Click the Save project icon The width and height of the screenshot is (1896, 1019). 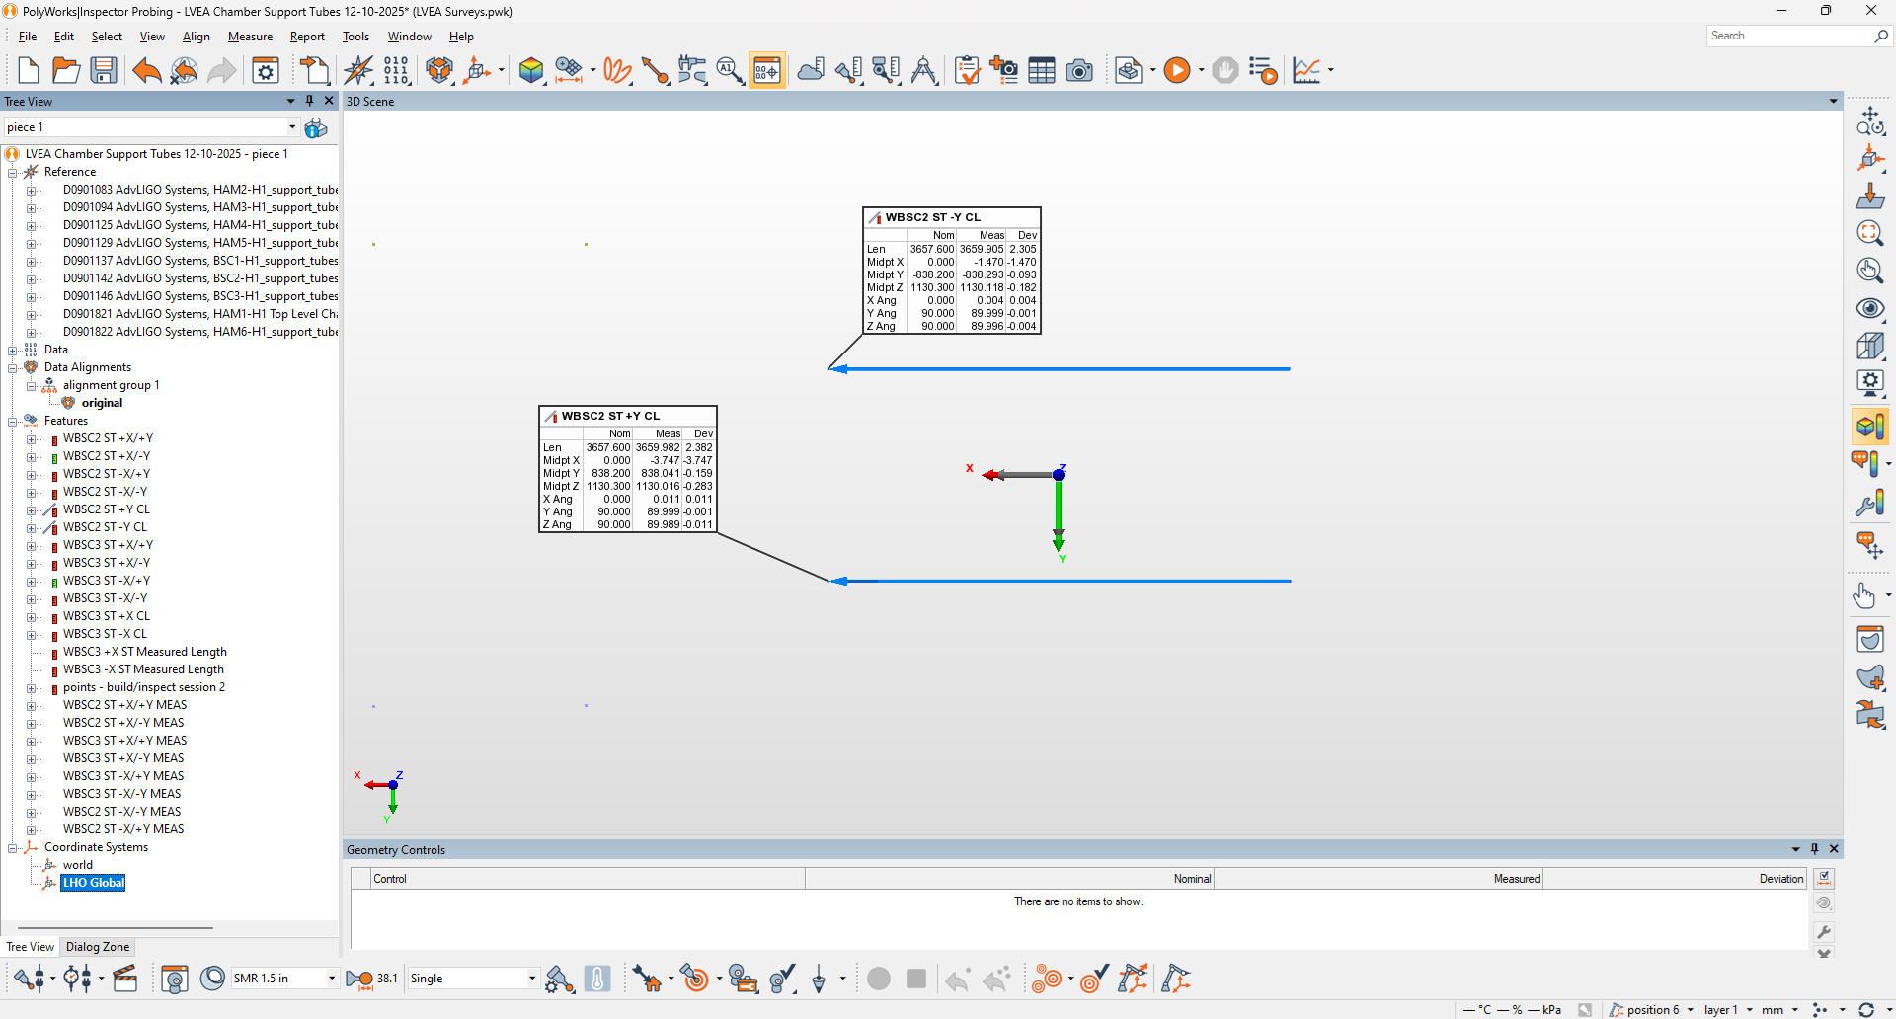104,70
